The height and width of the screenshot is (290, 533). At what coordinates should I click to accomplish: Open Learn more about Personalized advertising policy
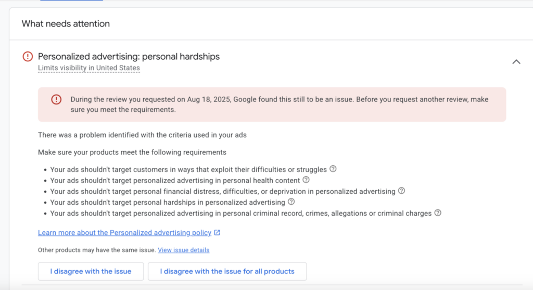124,233
